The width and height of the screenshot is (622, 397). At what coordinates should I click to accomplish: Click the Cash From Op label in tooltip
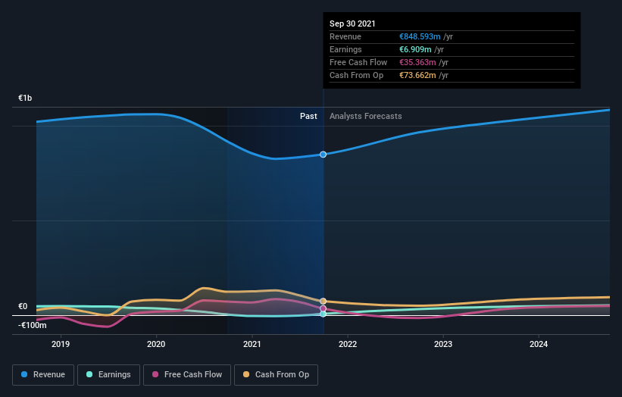tap(356, 75)
